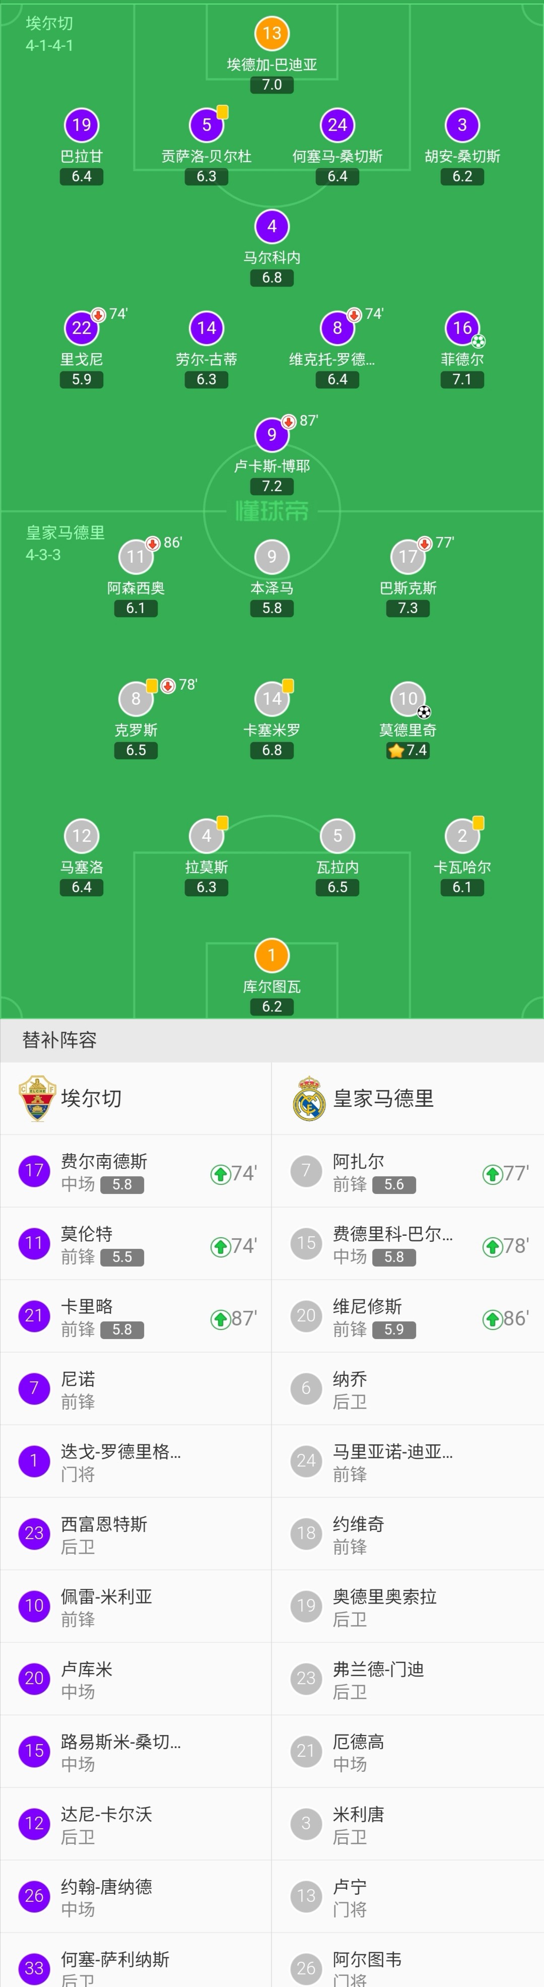The image size is (544, 1987).
Task: Open substitute 费尔南德斯 row
Action: tap(136, 1171)
